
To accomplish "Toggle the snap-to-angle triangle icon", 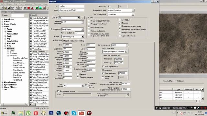I will tap(32, 8).
